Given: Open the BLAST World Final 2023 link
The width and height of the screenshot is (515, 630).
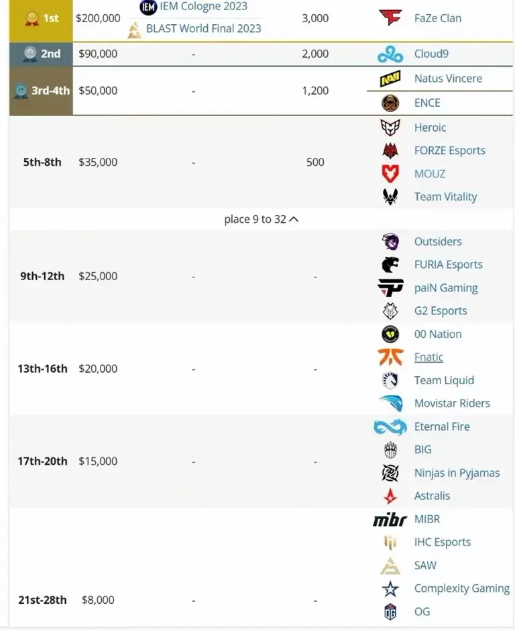Looking at the screenshot, I should coord(203,28).
